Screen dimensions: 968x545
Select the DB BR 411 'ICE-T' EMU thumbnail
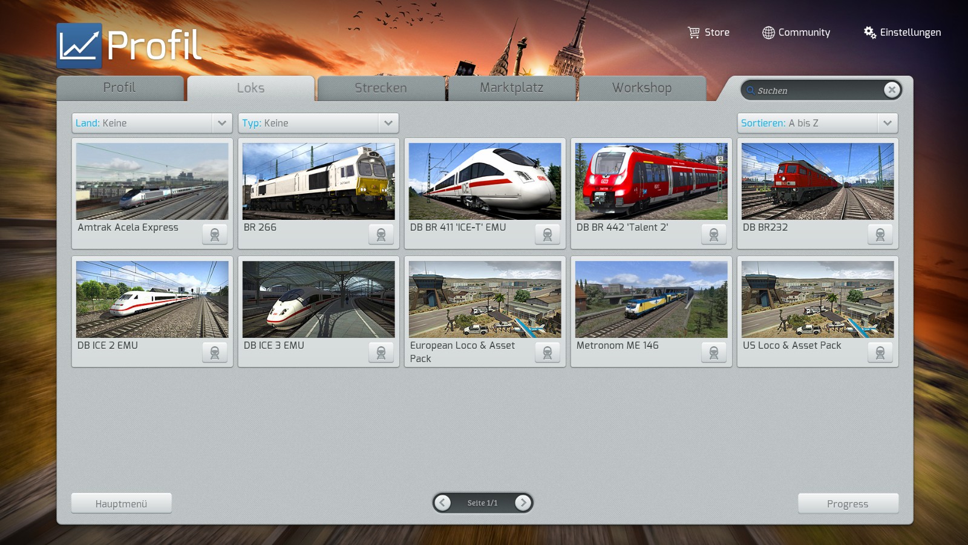point(485,181)
